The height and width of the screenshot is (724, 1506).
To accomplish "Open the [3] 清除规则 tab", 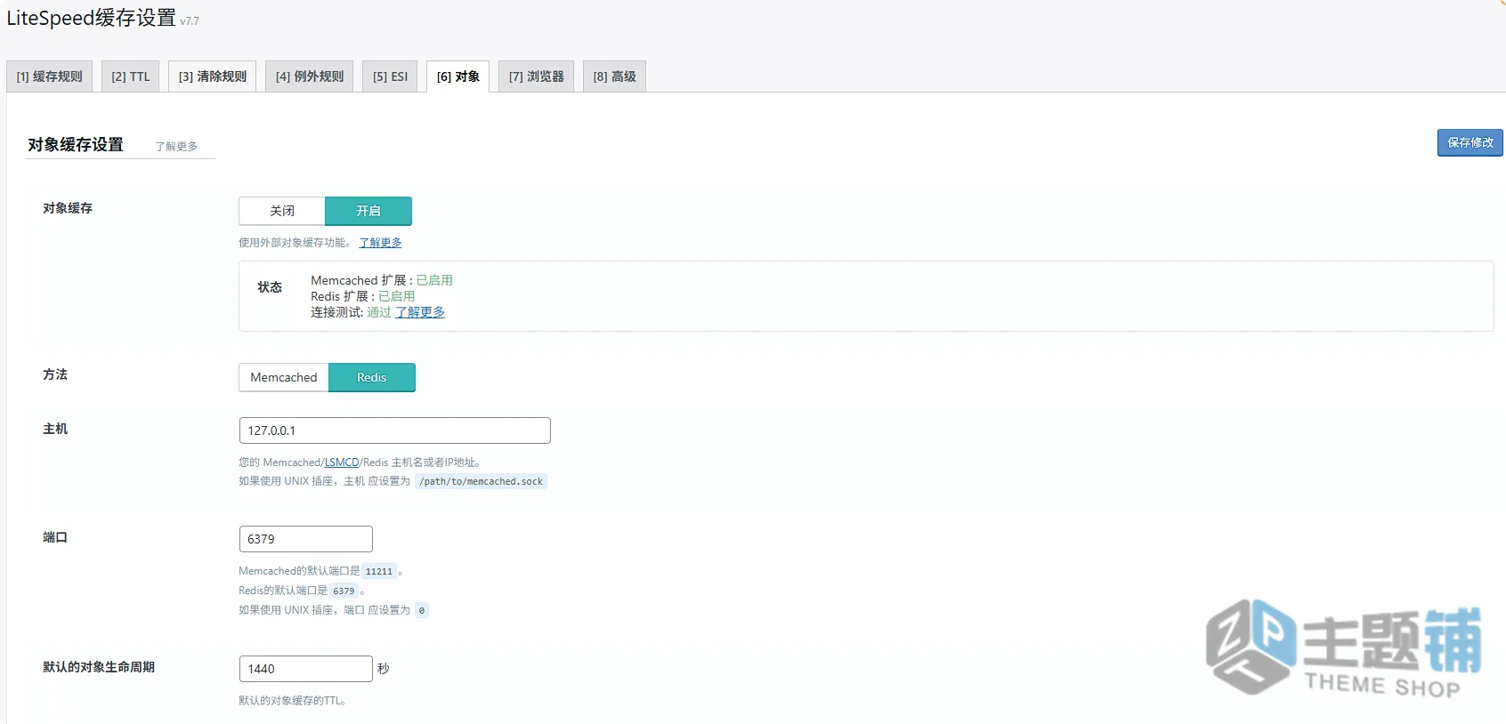I will pos(212,76).
